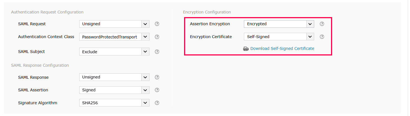The height and width of the screenshot is (116, 410).
Task: Click help icon beside Signature Algorithm
Action: tap(157, 103)
